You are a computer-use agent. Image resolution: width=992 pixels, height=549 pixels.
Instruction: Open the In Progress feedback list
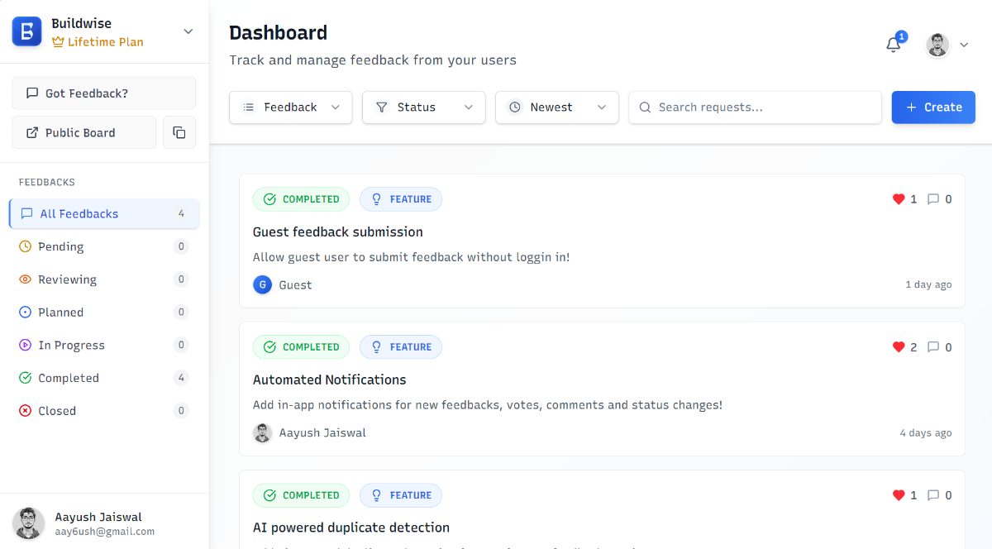pos(71,345)
